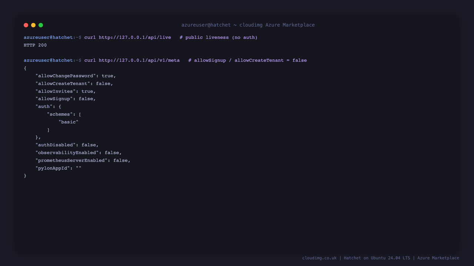Viewport: 474px width, 266px height.
Task: Click the '"prometheusServerEnabled": false,' line
Action: 83,160
